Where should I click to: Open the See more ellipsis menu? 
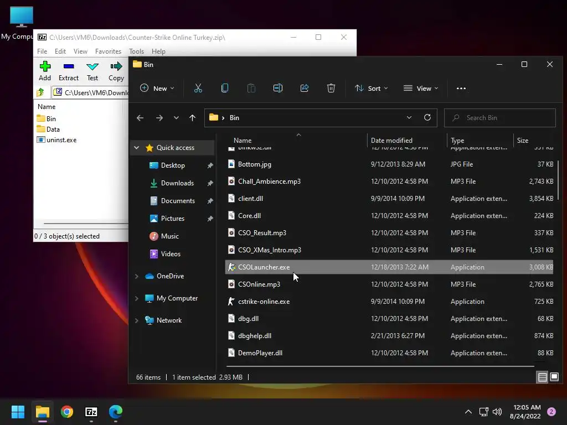click(461, 88)
